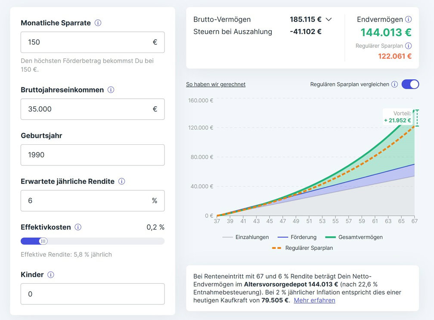Image resolution: width=434 pixels, height=320 pixels.
Task: Focus the Geburtsjahr input field
Action: (92, 155)
